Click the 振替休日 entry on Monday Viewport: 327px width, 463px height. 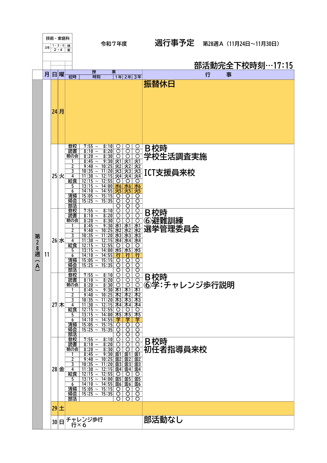pyautogui.click(x=159, y=84)
